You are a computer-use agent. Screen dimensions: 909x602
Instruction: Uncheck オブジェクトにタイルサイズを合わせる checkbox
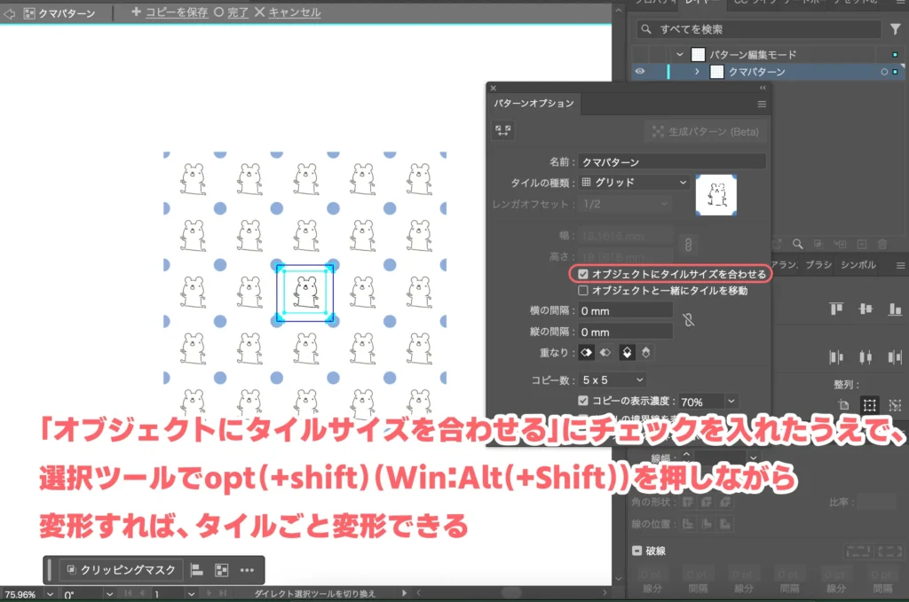[x=583, y=275]
